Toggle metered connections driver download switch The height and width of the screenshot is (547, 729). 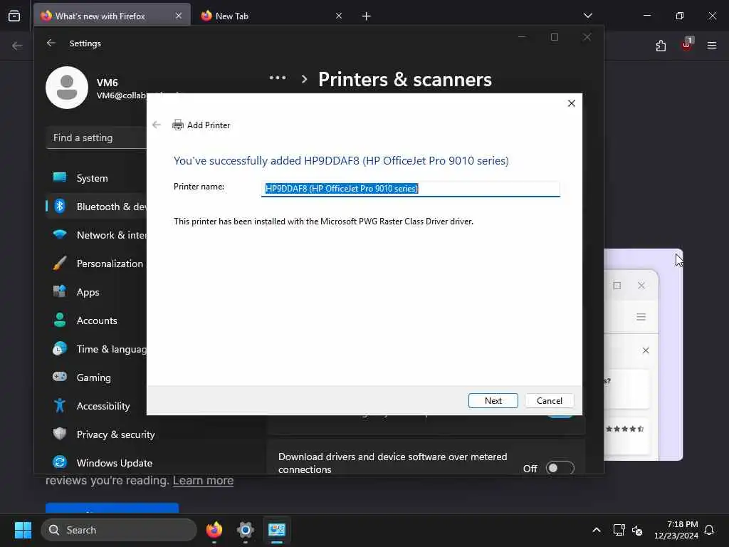pos(560,468)
